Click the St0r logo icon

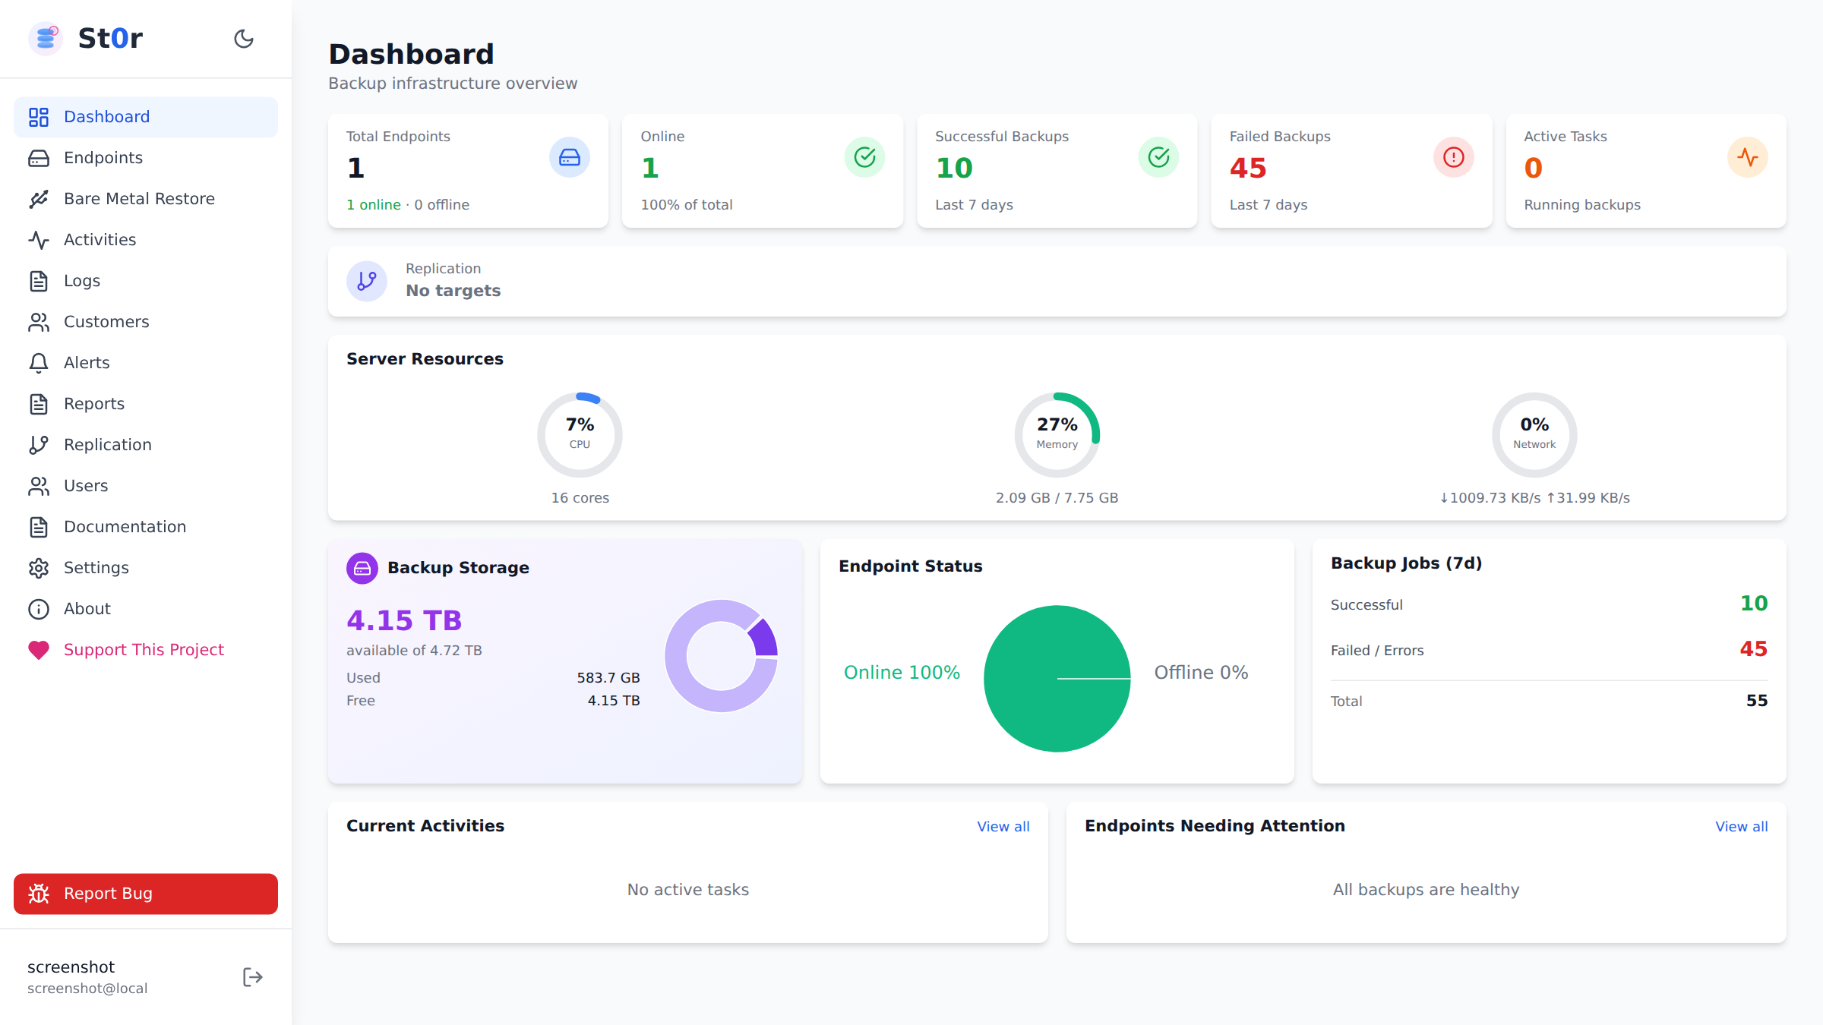pos(45,38)
